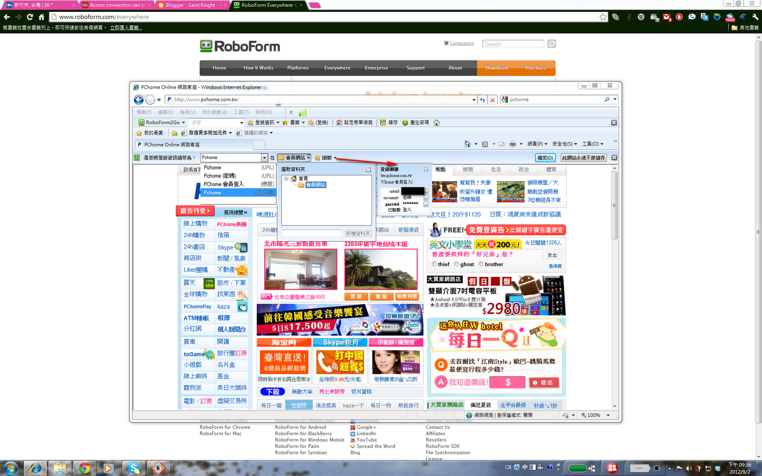Click IE print icon in command bar

(512, 144)
